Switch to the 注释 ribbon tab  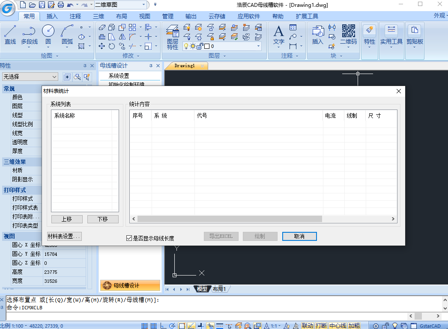pos(75,16)
